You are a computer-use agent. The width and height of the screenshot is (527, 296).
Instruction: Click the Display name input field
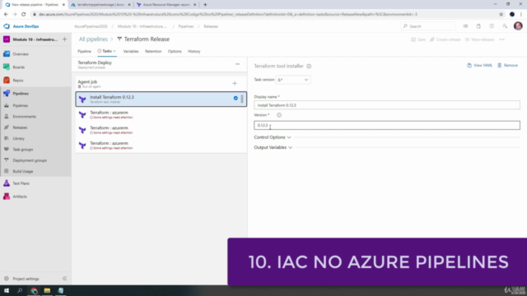coord(387,105)
